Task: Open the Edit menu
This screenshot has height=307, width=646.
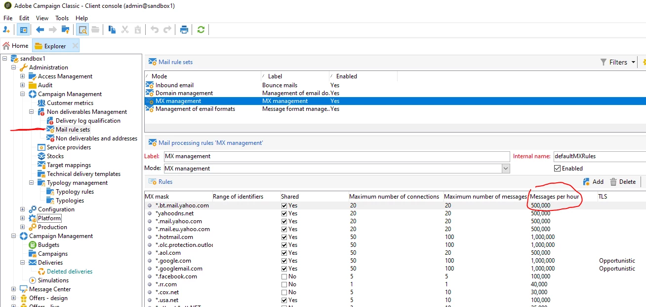Action: [x=24, y=18]
